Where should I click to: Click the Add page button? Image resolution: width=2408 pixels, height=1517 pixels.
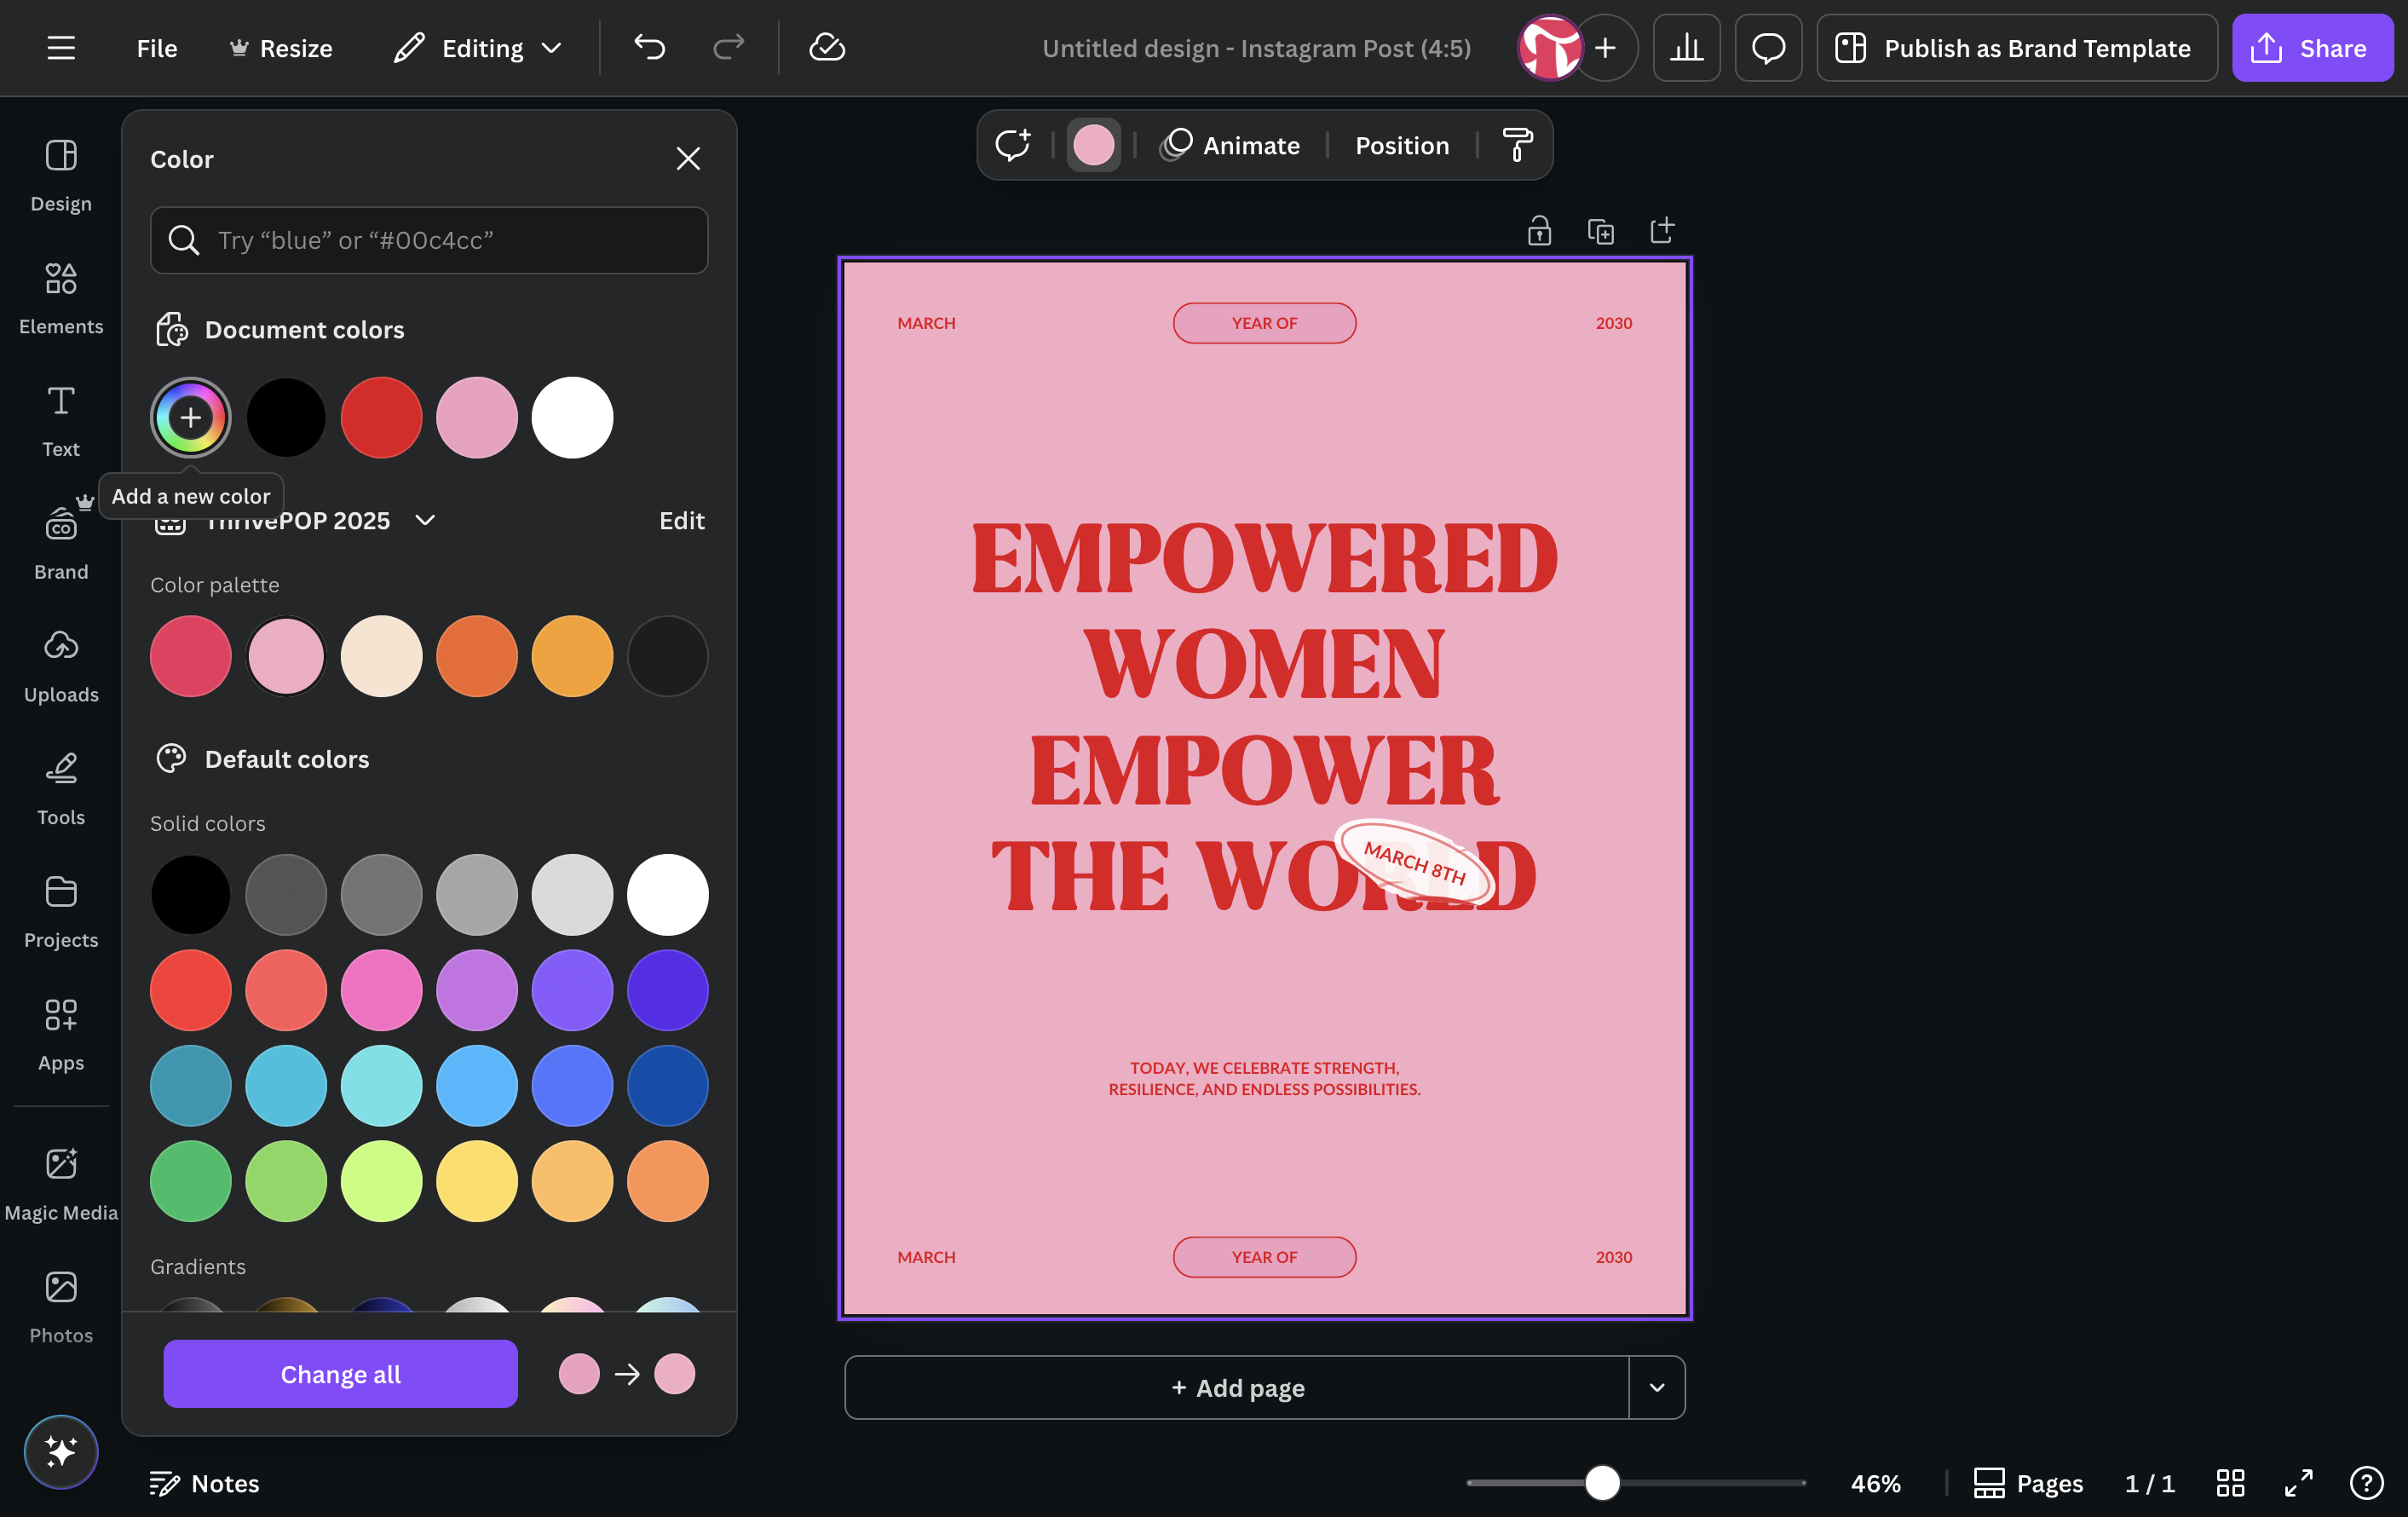1237,1387
